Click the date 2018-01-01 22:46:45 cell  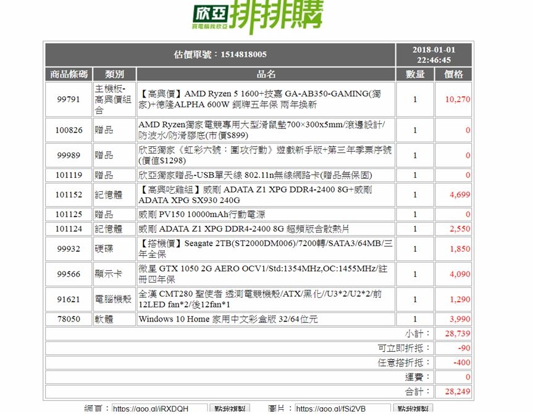(x=434, y=55)
